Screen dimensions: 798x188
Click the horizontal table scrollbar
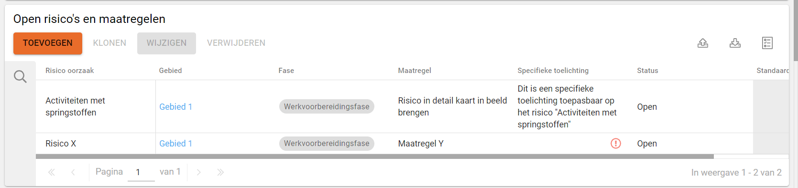coord(375,157)
